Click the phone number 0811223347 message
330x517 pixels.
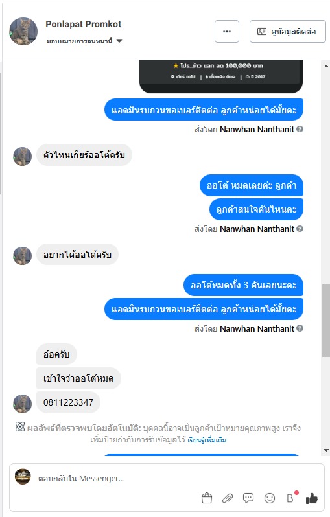pos(68,402)
